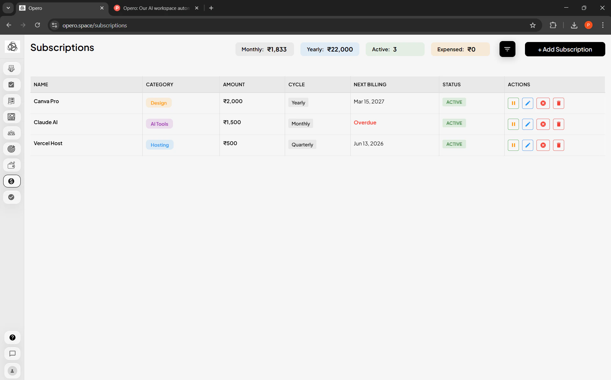Pause the Canva Pro subscription
The image size is (611, 380).
(513, 103)
